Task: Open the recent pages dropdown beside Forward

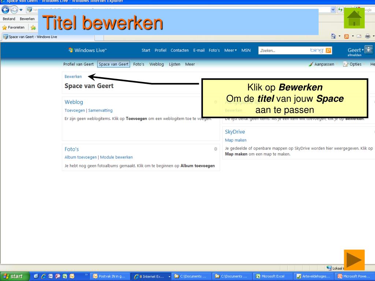Action: click(x=21, y=10)
